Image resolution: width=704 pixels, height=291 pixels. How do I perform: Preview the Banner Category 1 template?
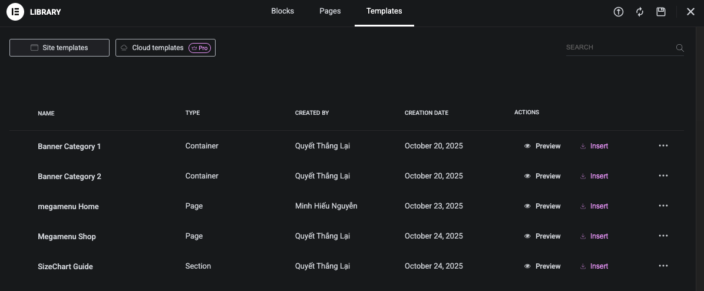543,146
